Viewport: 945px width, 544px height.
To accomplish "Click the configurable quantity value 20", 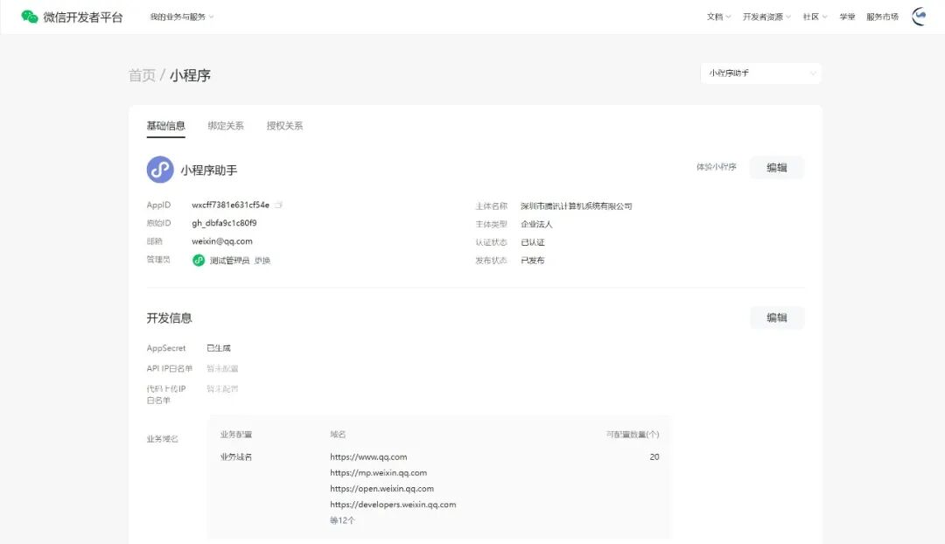I will pyautogui.click(x=654, y=457).
